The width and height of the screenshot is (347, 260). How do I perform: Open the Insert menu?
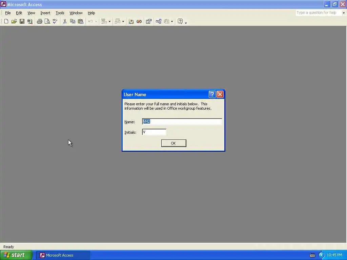point(45,13)
